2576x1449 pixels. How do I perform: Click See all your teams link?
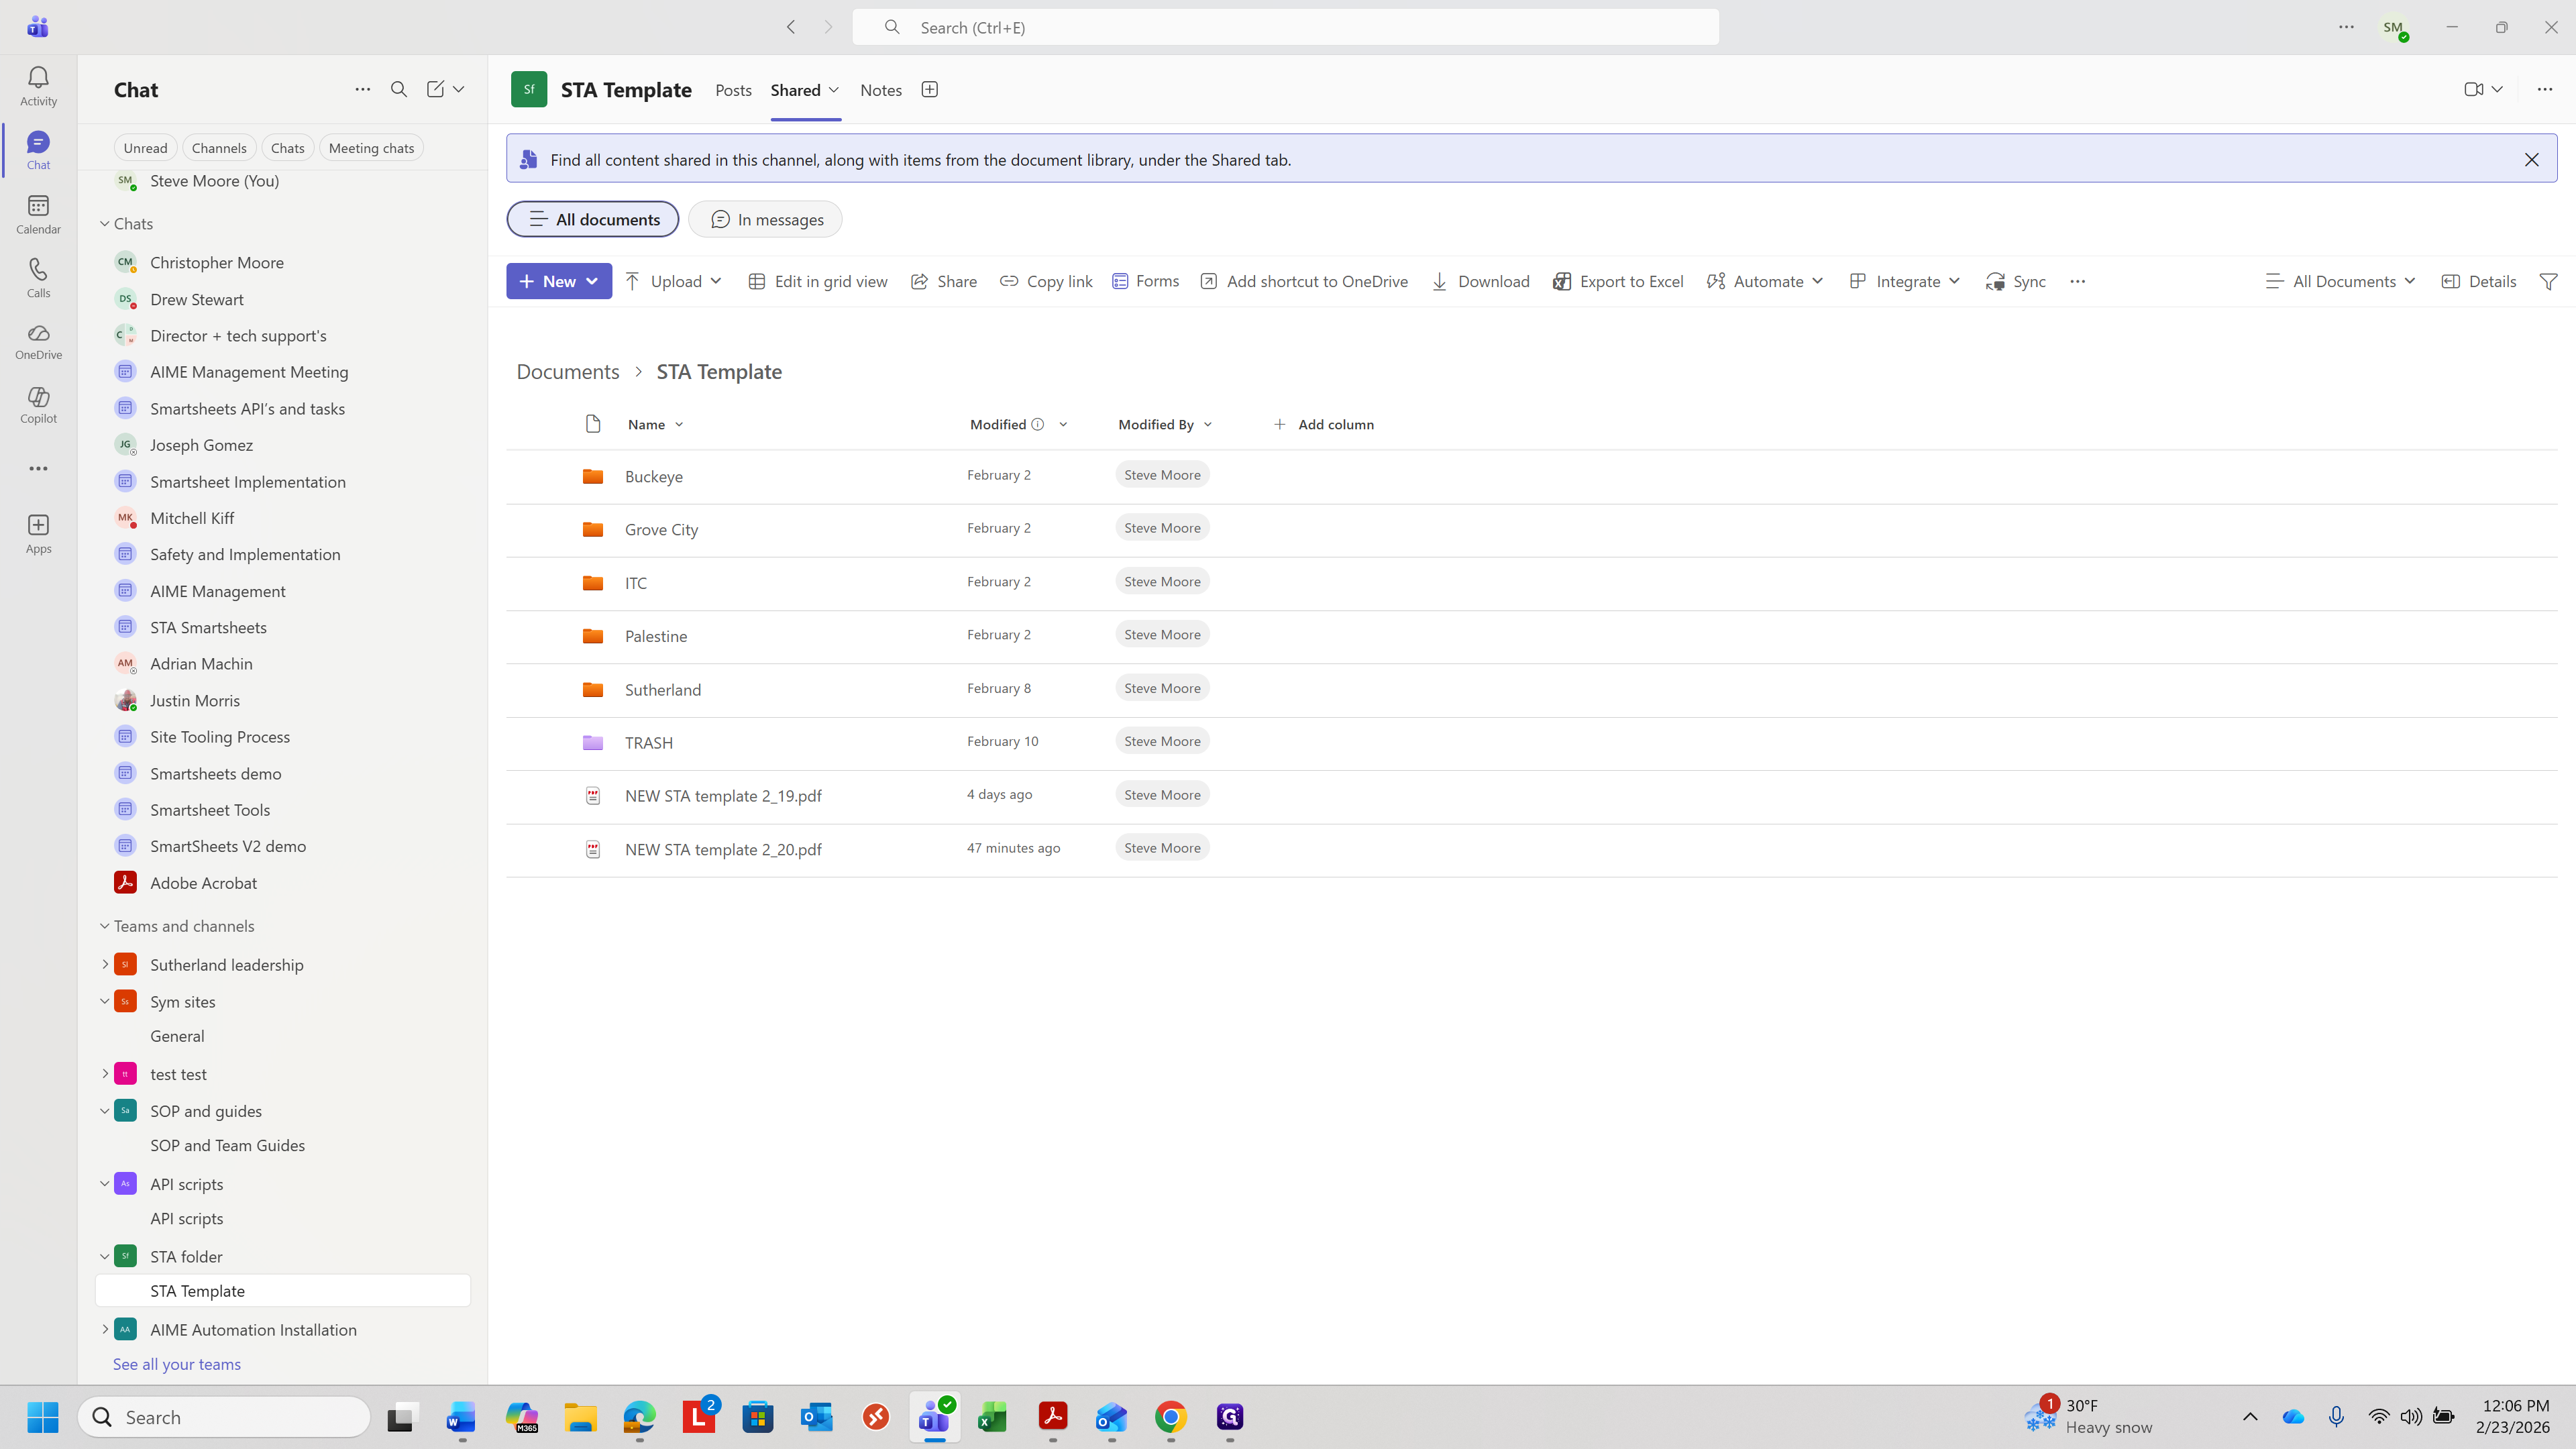pos(177,1364)
